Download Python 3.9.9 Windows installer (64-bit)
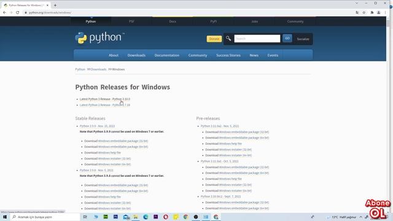Viewport: 393px width, 221px height. pos(114,165)
